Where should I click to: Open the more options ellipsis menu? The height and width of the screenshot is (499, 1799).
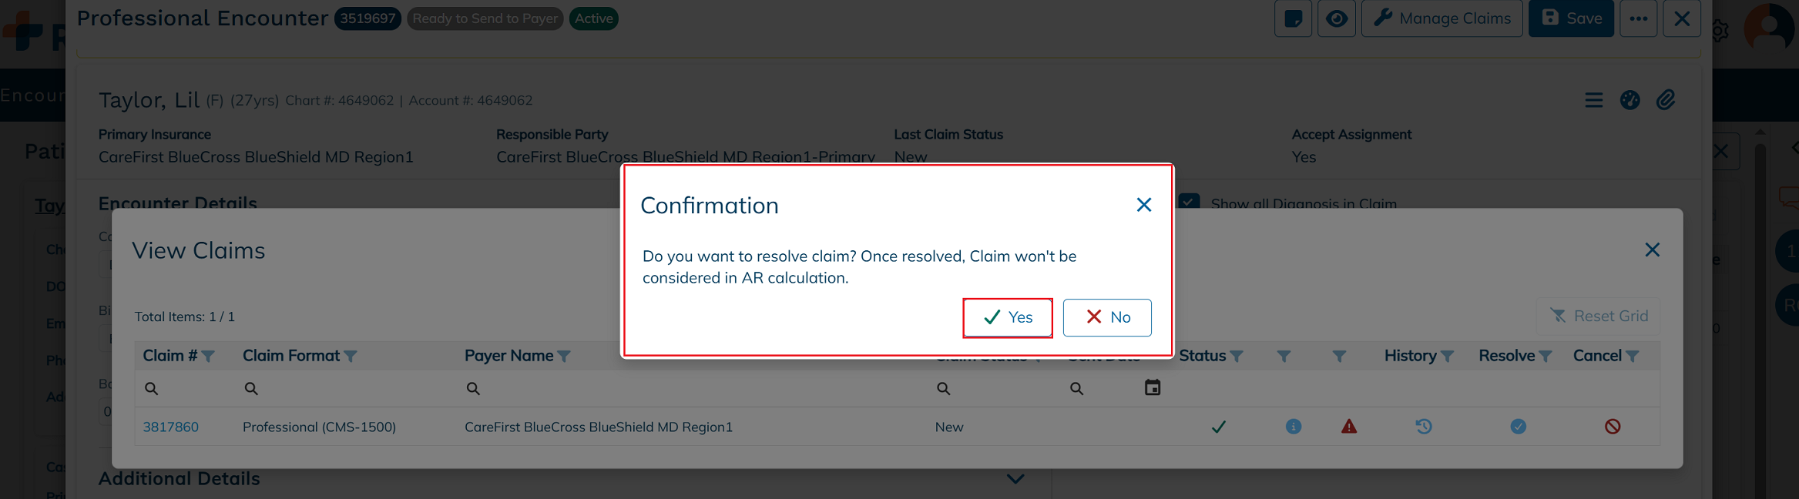pyautogui.click(x=1639, y=18)
